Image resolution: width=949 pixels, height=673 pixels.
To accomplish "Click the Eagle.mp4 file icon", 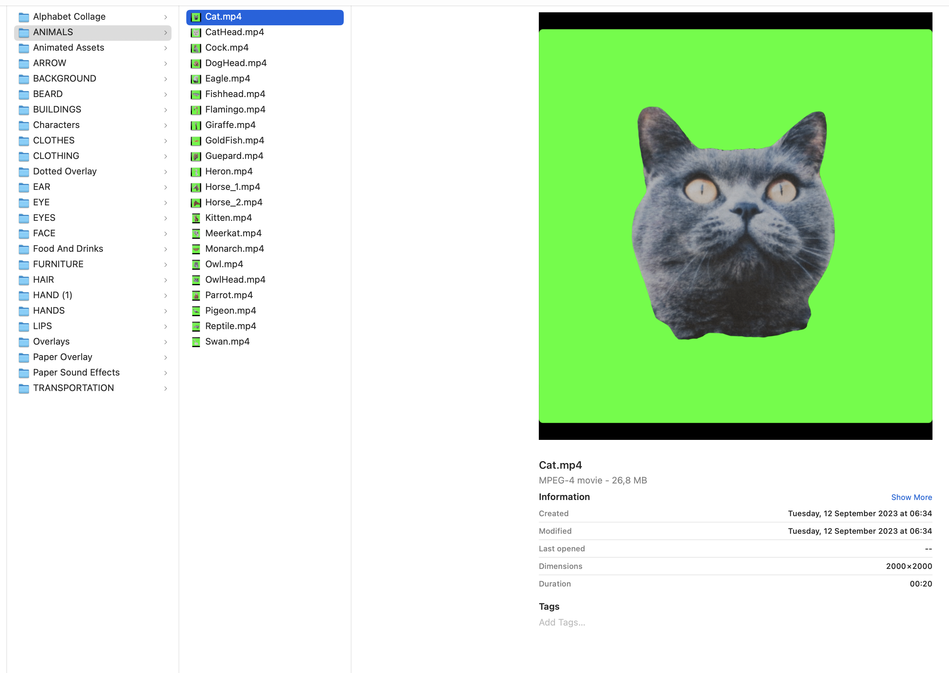I will [196, 79].
